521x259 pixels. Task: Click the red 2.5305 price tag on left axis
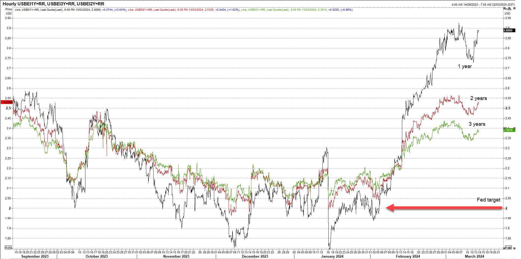7,102
